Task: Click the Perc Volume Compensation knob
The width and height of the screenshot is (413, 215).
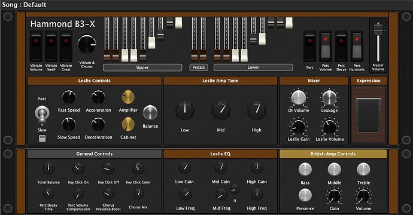Action: tap(78, 194)
